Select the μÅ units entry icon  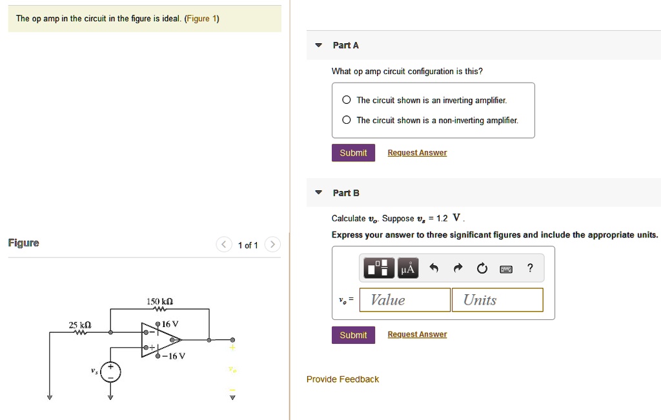point(408,268)
